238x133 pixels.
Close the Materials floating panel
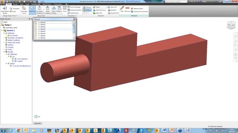[x=74, y=19]
